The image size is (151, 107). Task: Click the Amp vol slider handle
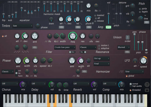pyautogui.click(x=108, y=14)
